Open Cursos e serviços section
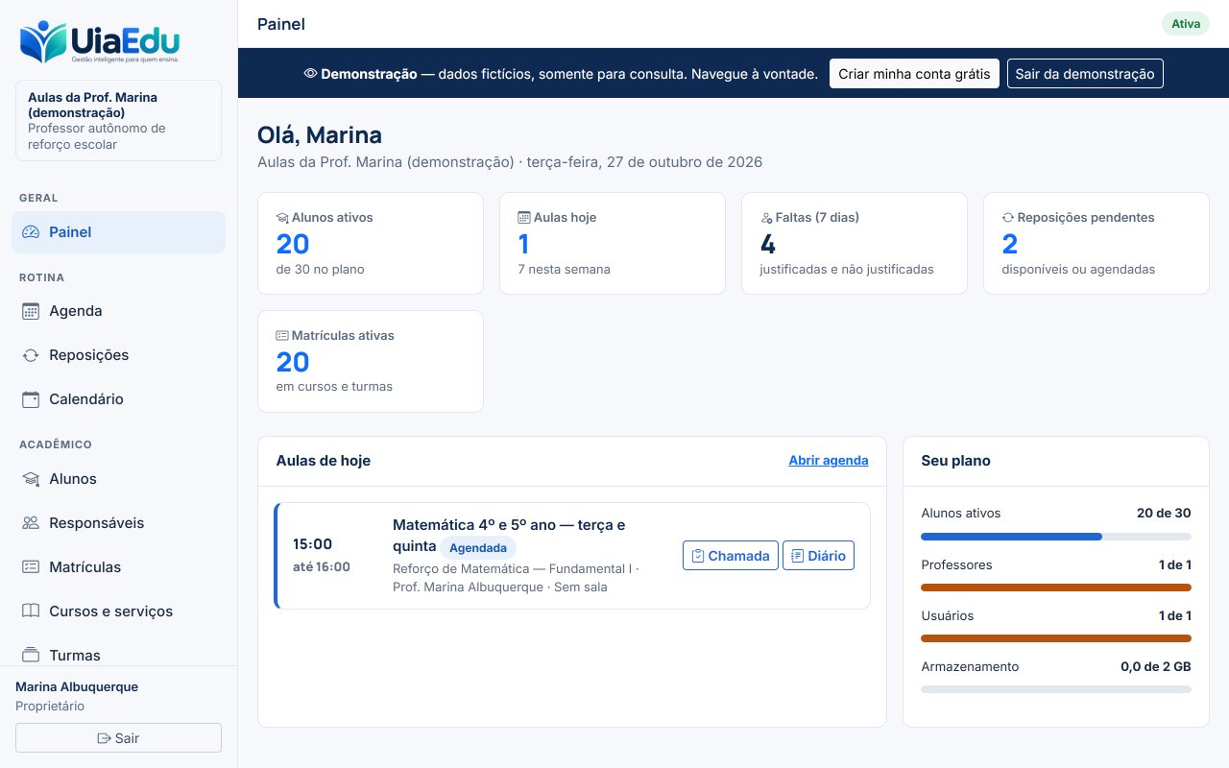The height and width of the screenshot is (768, 1229). [119, 612]
